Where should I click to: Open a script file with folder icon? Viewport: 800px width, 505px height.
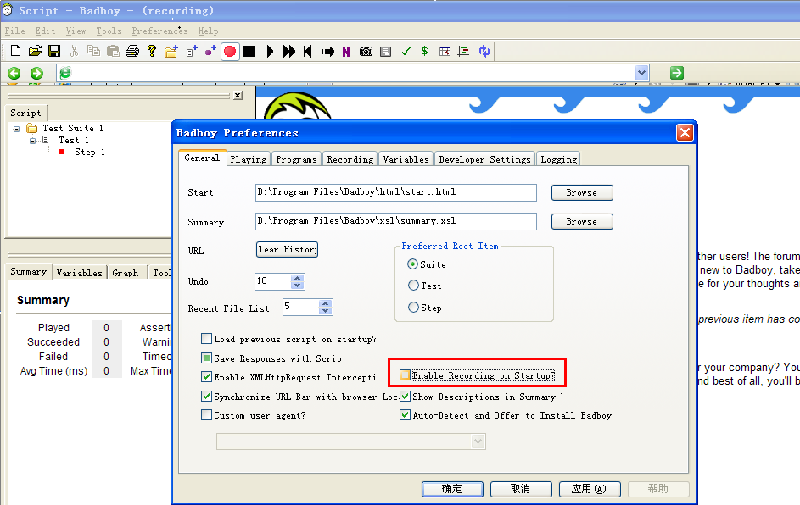click(35, 51)
